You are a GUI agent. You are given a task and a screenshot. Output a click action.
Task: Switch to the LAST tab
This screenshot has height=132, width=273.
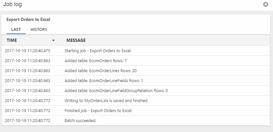(16, 30)
